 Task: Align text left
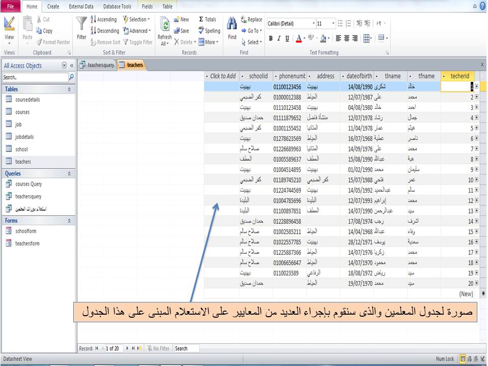(x=339, y=38)
